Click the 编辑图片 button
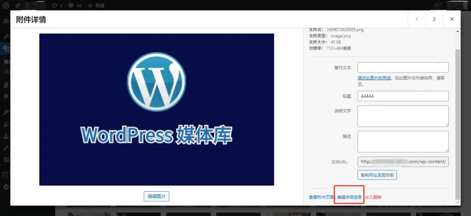The image size is (471, 216). pos(156,196)
